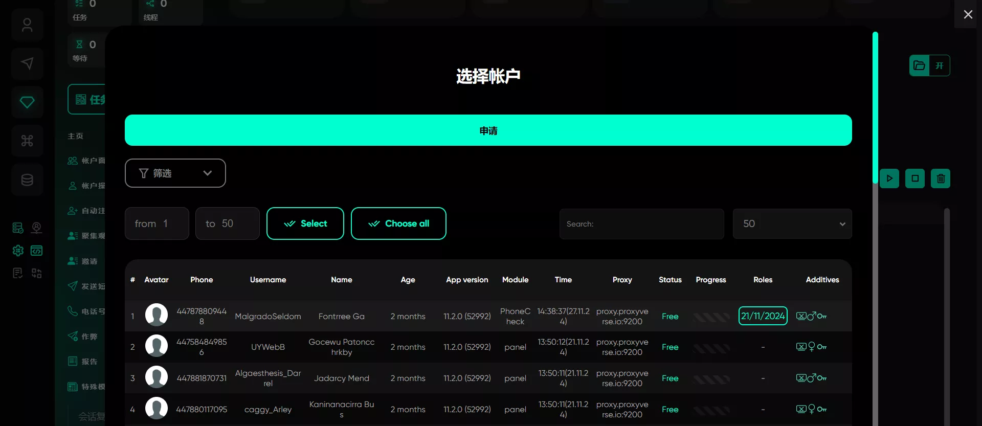
Task: Click 'PhoneCheck' module cell in row 1
Action: pos(515,316)
